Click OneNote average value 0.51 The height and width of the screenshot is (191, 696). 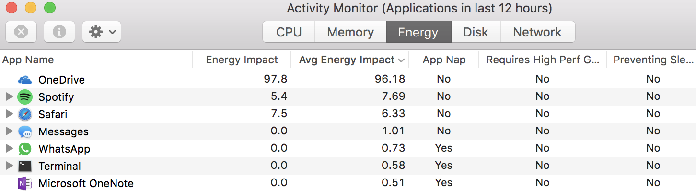[x=393, y=182]
